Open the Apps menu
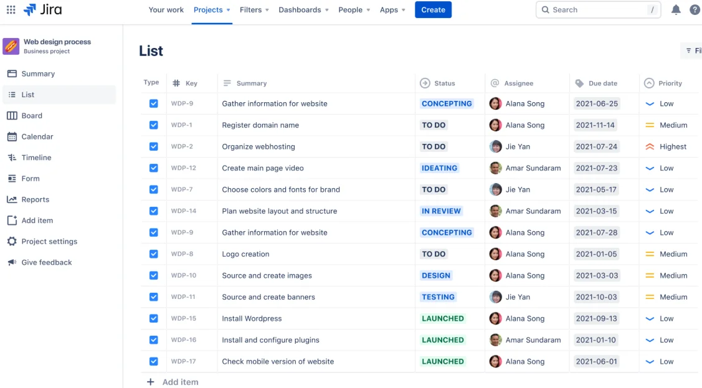 (392, 10)
